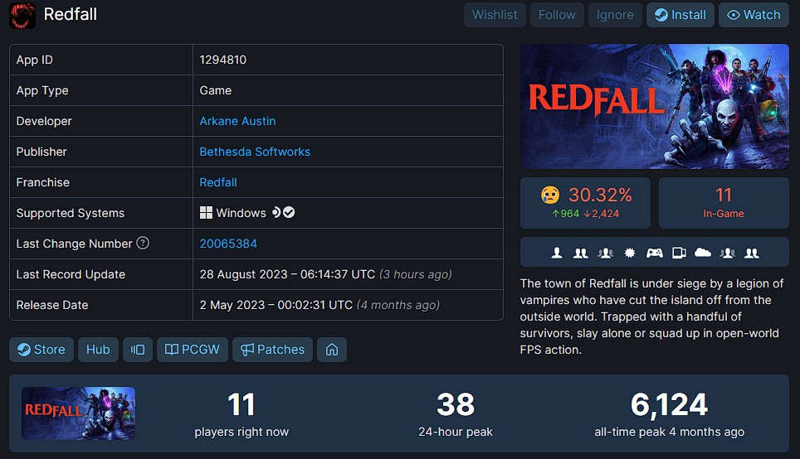Open the Patches button
Viewport: 800px width, 459px height.
point(272,350)
